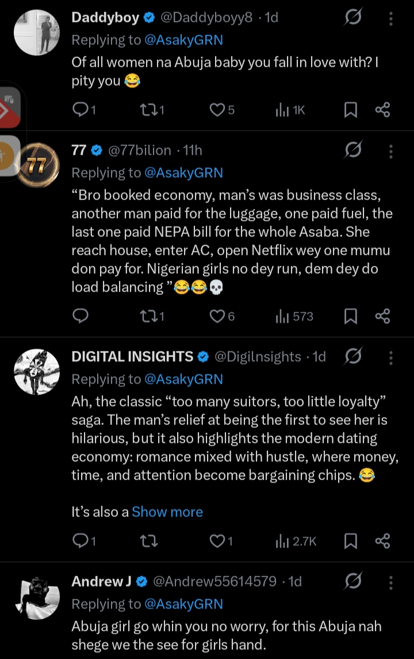This screenshot has height=659, width=414.
Task: Expand tweet with Show more
Action: [x=167, y=512]
